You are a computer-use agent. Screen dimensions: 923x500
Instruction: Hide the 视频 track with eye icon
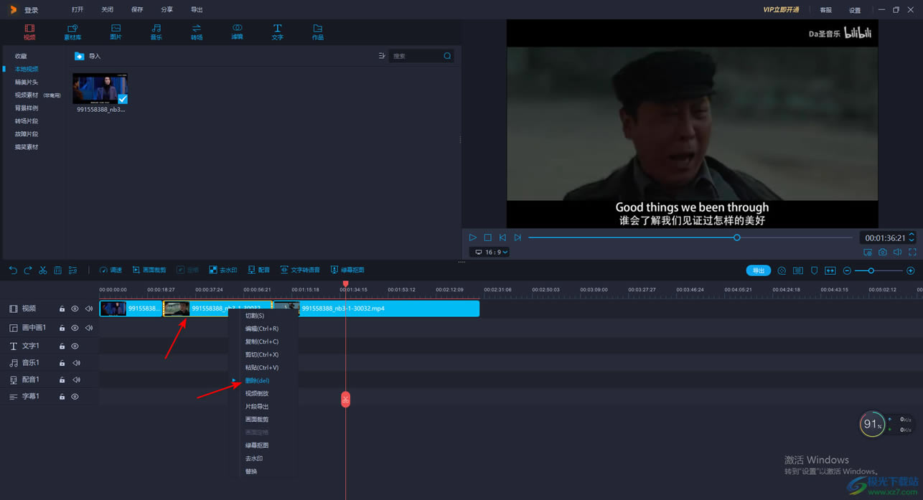pos(75,309)
